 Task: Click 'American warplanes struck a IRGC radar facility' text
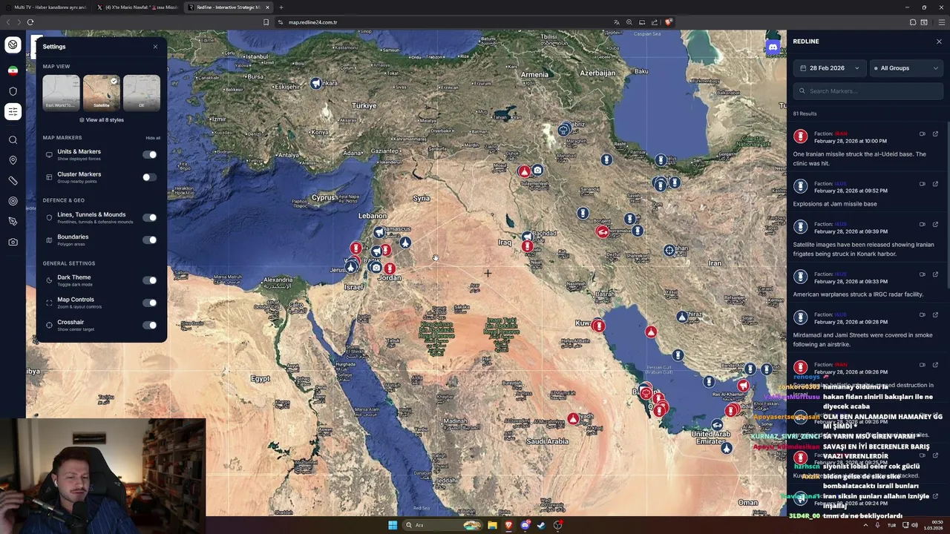pyautogui.click(x=858, y=294)
